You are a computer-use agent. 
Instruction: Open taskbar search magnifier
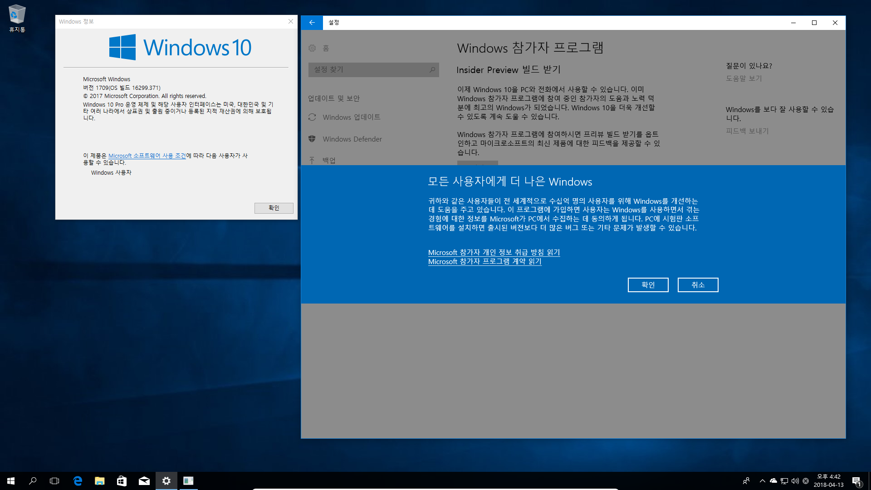tap(33, 480)
